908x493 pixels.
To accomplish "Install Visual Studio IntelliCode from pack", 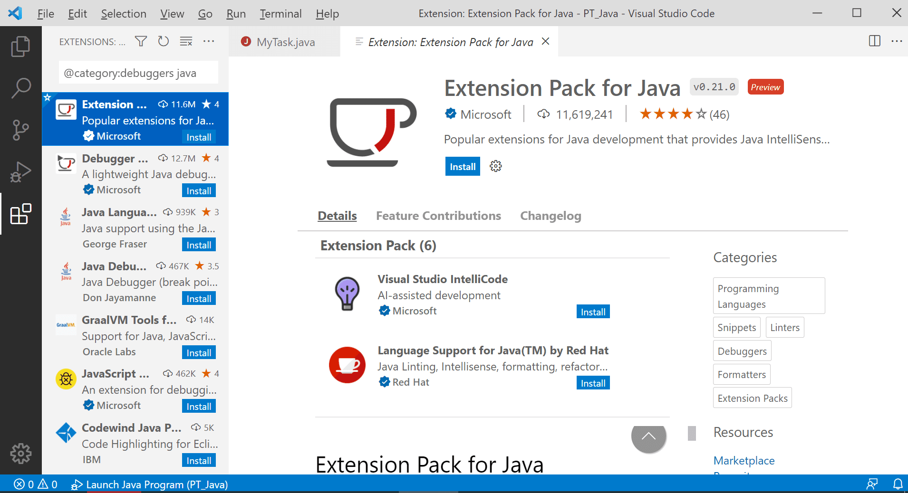I will (x=593, y=312).
